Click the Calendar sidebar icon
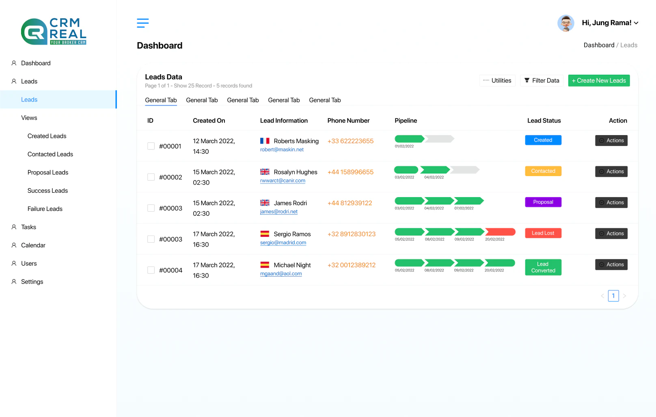 [x=14, y=245]
